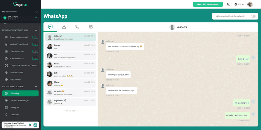Click sender avatar beside "that's creepy"
This screenshot has height=130, width=261.
click(x=253, y=58)
